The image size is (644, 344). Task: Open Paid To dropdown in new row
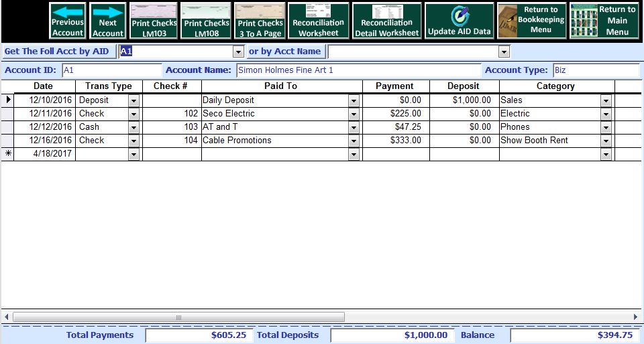pos(354,155)
